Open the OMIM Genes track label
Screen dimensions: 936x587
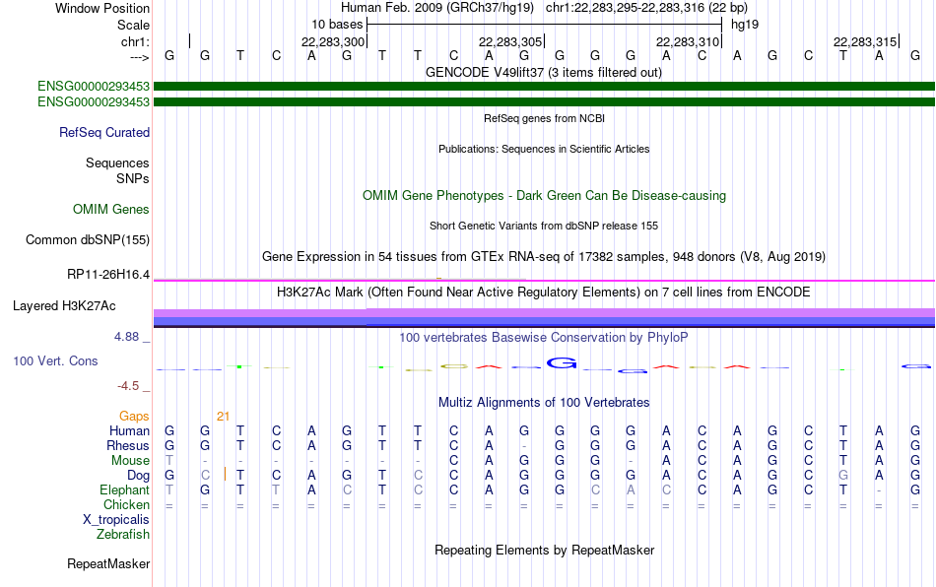point(111,210)
